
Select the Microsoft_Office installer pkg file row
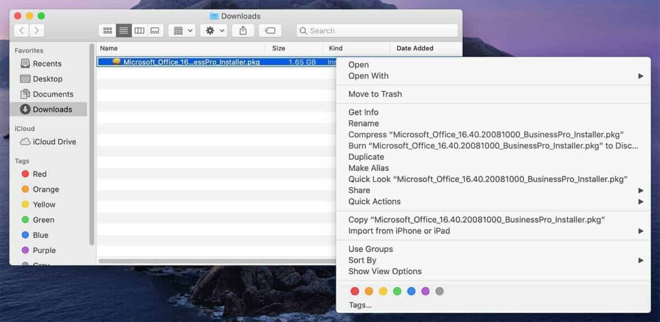(x=217, y=62)
